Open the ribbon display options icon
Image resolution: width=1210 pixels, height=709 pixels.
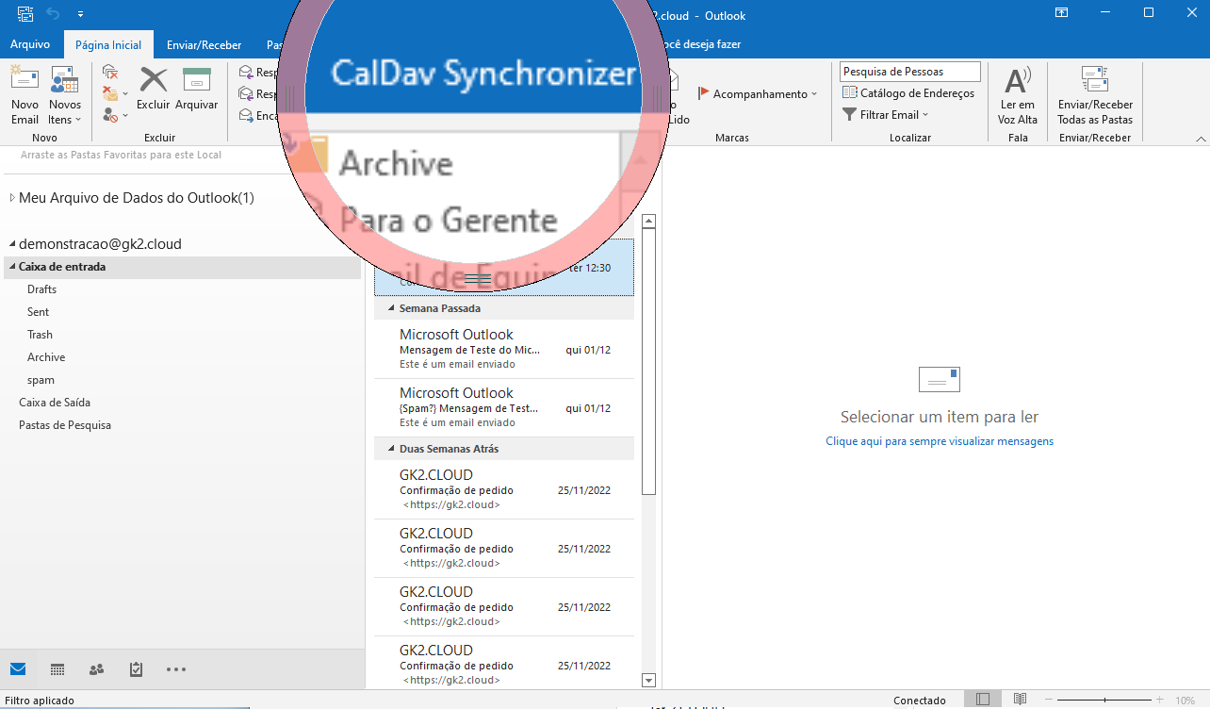pyautogui.click(x=1061, y=13)
